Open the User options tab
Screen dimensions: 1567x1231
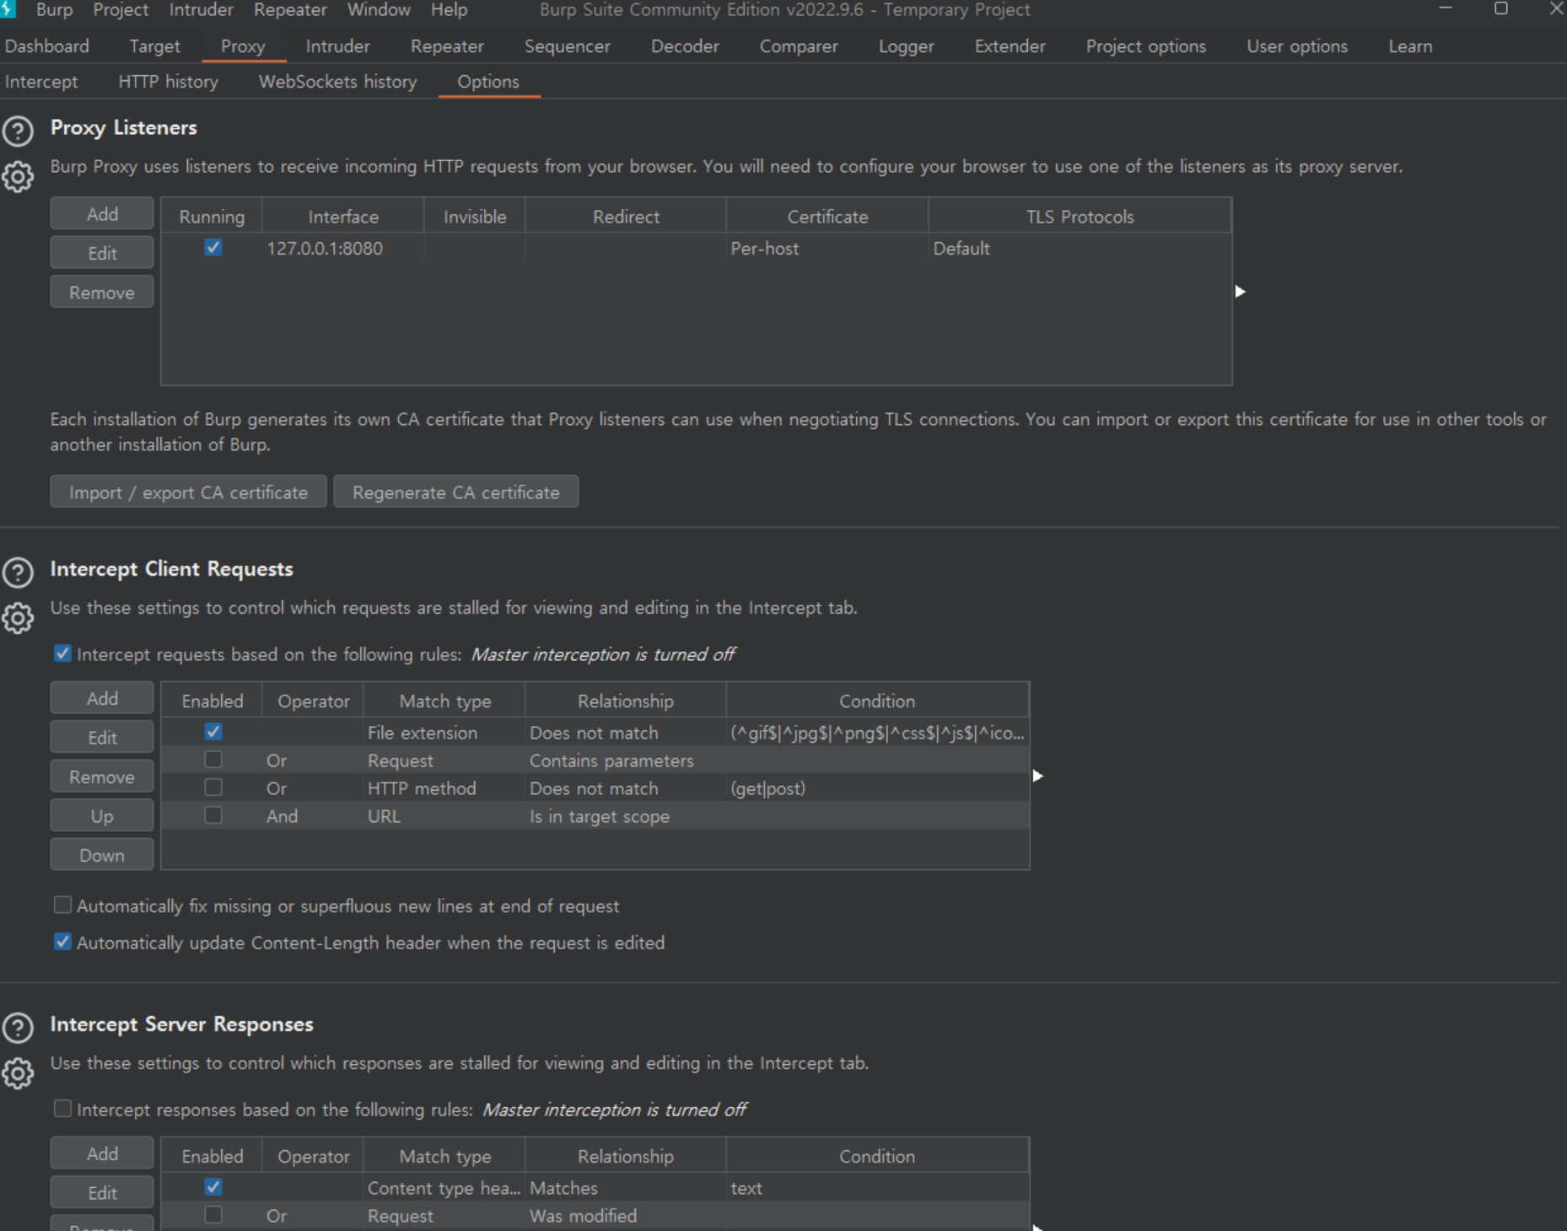pyautogui.click(x=1297, y=46)
